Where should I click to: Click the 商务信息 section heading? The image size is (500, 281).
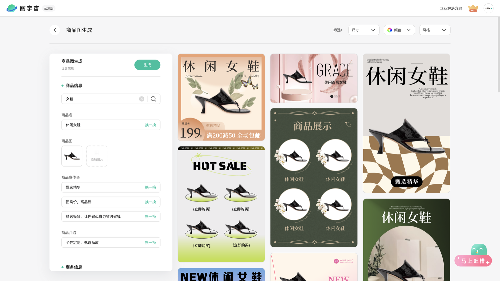pos(74,267)
